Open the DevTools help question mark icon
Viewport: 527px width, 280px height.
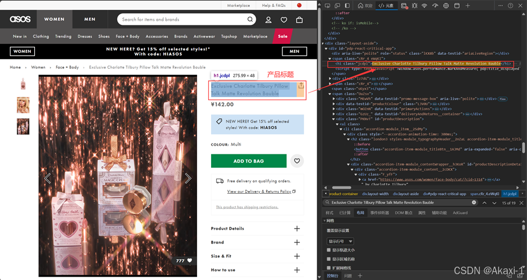(510, 5)
